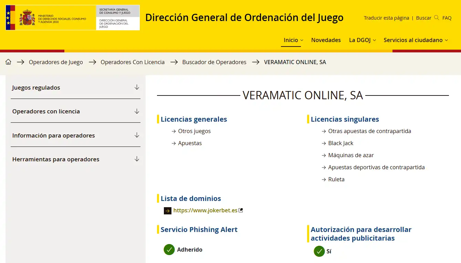Open the Servicios al ciudadano dropdown

[416, 40]
